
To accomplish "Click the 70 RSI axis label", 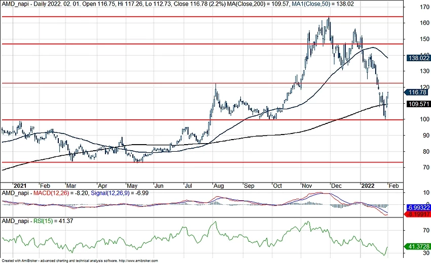I will pyautogui.click(x=426, y=230).
